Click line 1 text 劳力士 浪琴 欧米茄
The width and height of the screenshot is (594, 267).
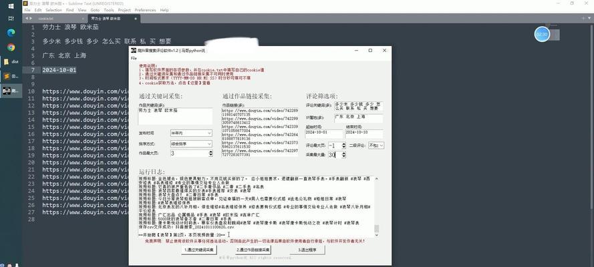(x=70, y=27)
